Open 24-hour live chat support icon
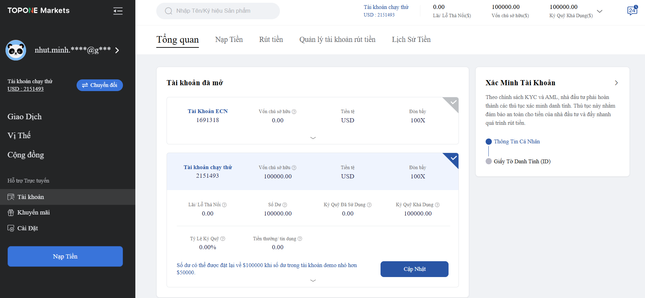Screen dimensions: 645x298 (x=632, y=11)
